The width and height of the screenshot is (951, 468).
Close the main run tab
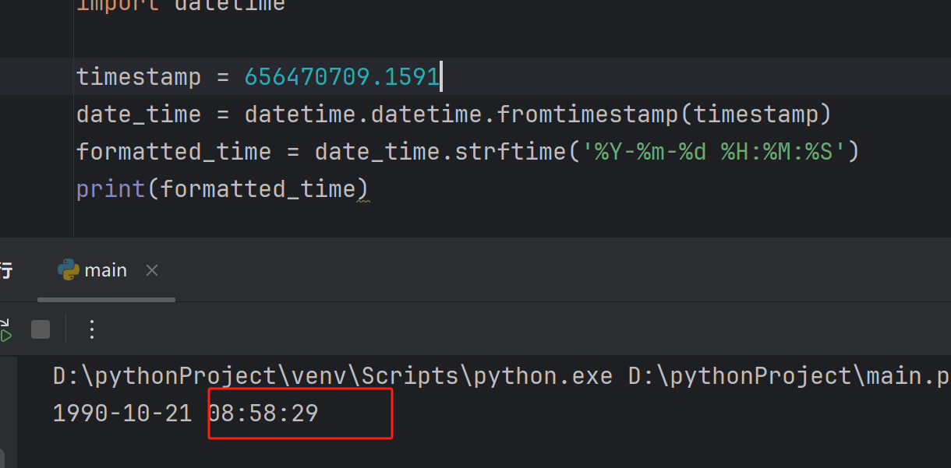pos(152,270)
